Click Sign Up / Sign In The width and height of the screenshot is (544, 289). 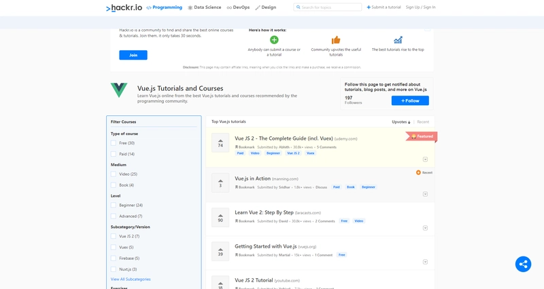point(420,7)
